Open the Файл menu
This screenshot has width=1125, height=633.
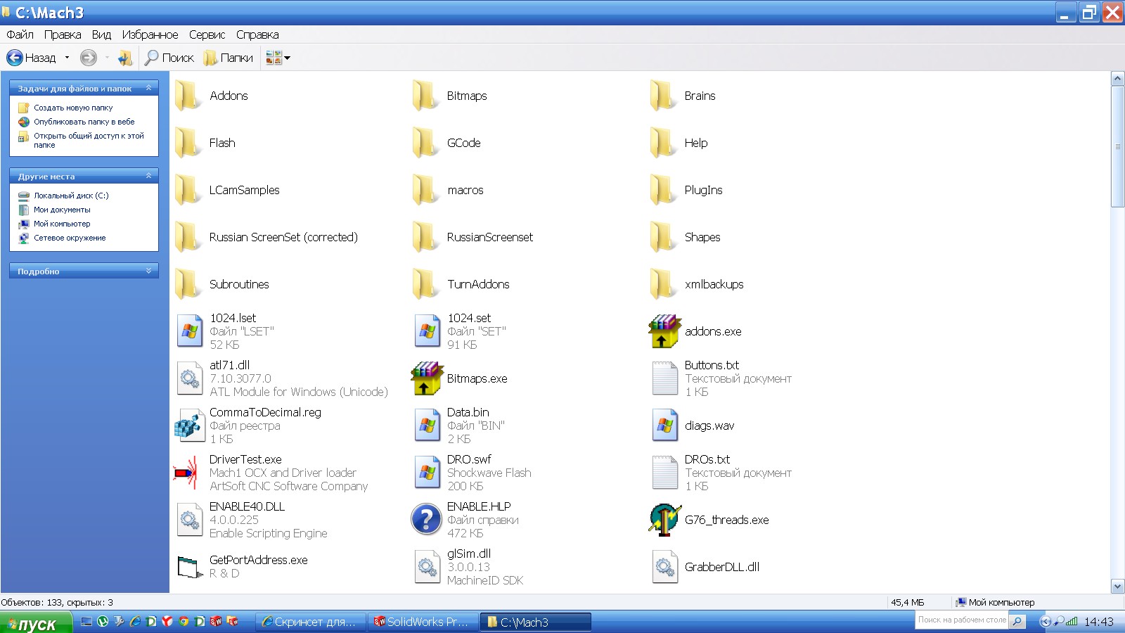click(20, 34)
